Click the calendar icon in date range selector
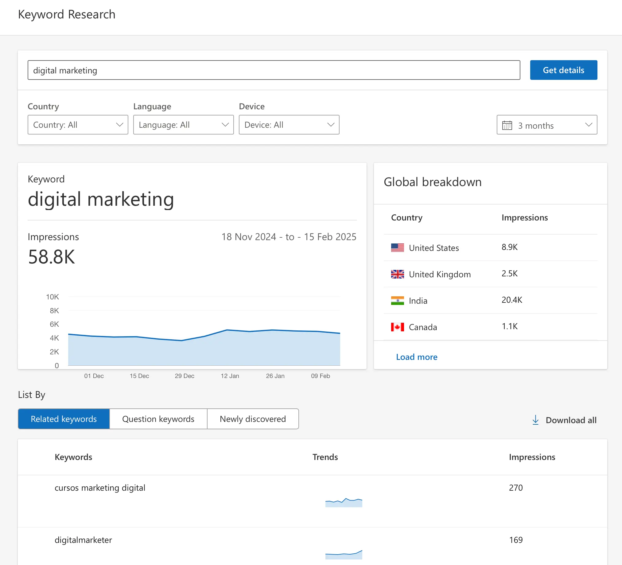This screenshot has width=622, height=565. tap(507, 125)
